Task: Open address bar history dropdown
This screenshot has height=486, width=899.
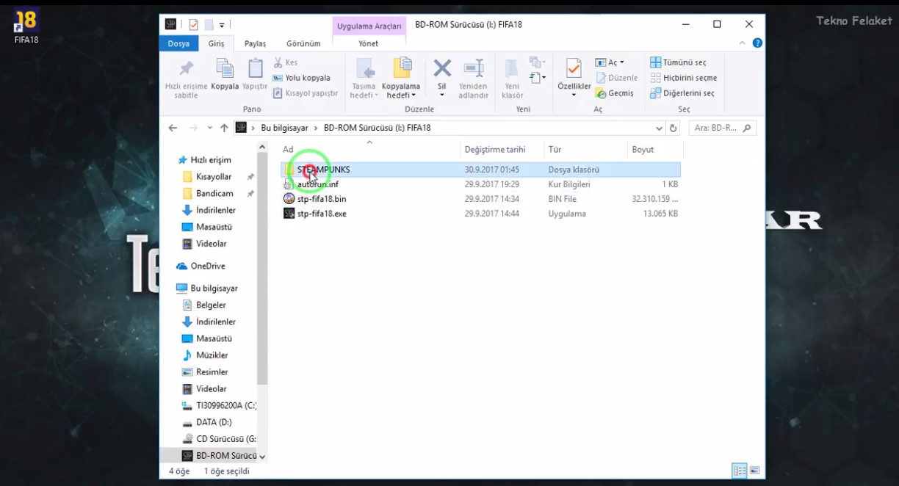Action: coord(659,128)
